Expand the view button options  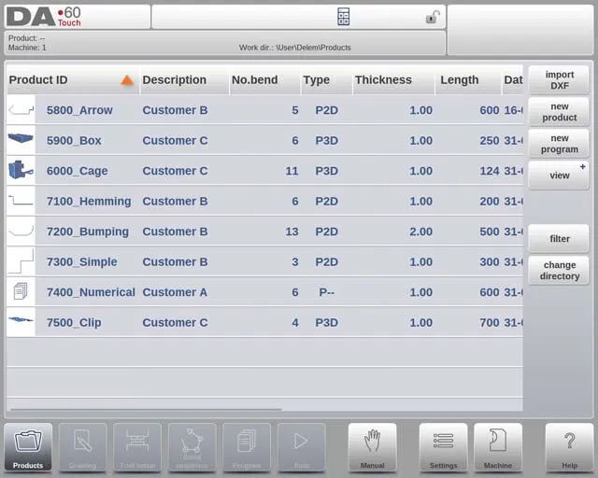pyautogui.click(x=559, y=175)
